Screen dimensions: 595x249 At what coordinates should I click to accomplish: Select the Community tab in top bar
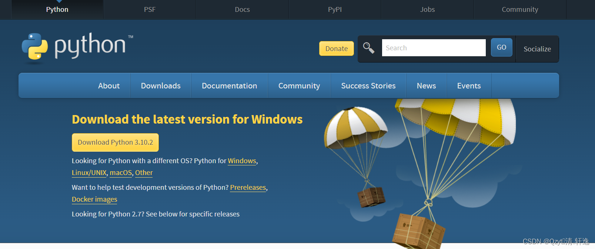(x=520, y=10)
